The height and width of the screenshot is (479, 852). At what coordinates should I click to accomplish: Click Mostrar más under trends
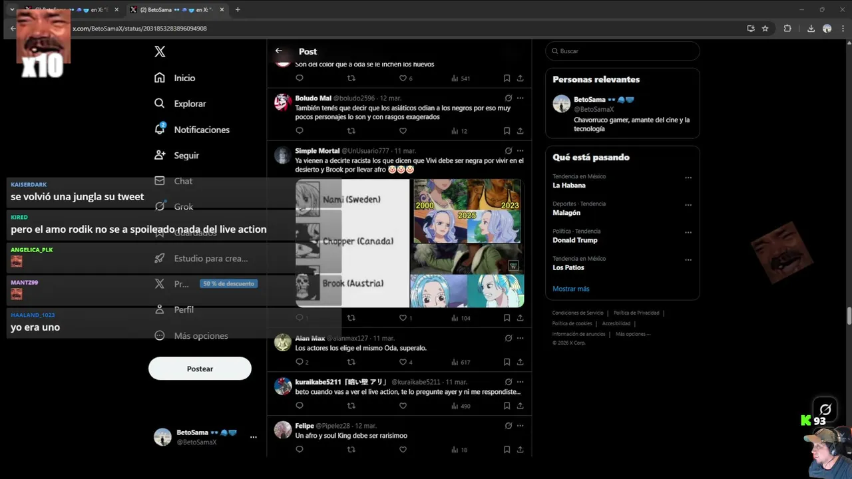(x=571, y=289)
